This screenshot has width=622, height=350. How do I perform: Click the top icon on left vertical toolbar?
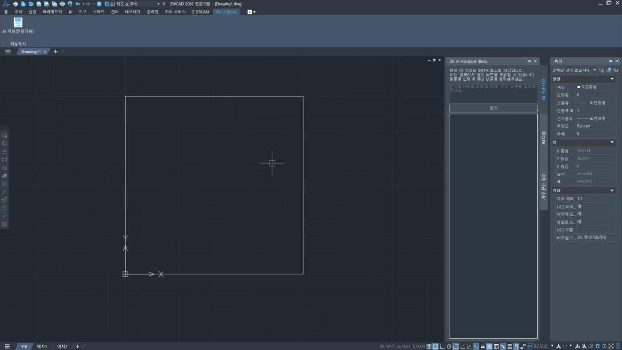[4, 136]
